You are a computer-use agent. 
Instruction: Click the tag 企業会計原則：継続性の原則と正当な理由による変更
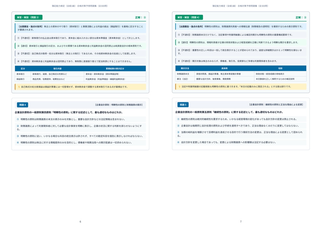coord(276,105)
